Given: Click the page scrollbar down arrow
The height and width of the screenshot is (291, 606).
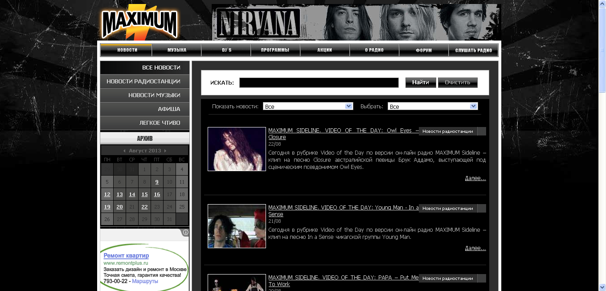Looking at the screenshot, I should click(x=602, y=287).
